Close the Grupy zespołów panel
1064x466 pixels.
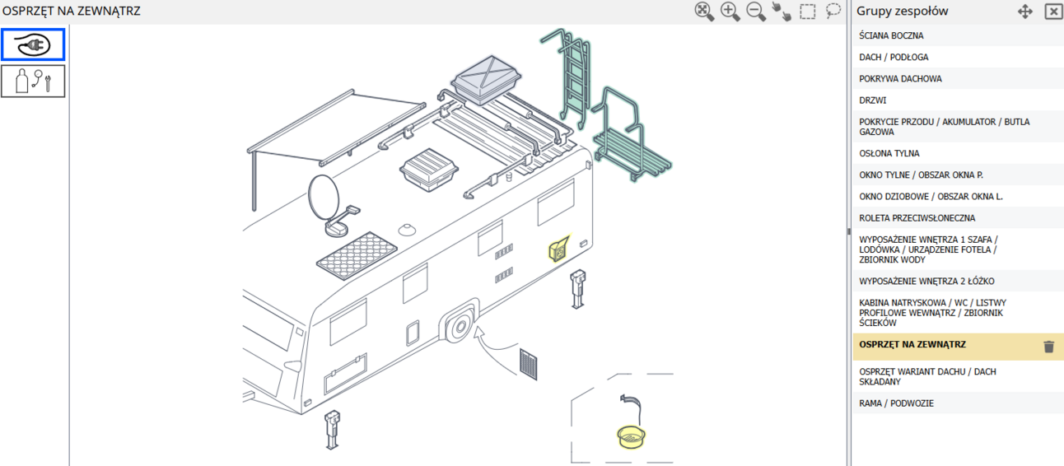(1052, 12)
